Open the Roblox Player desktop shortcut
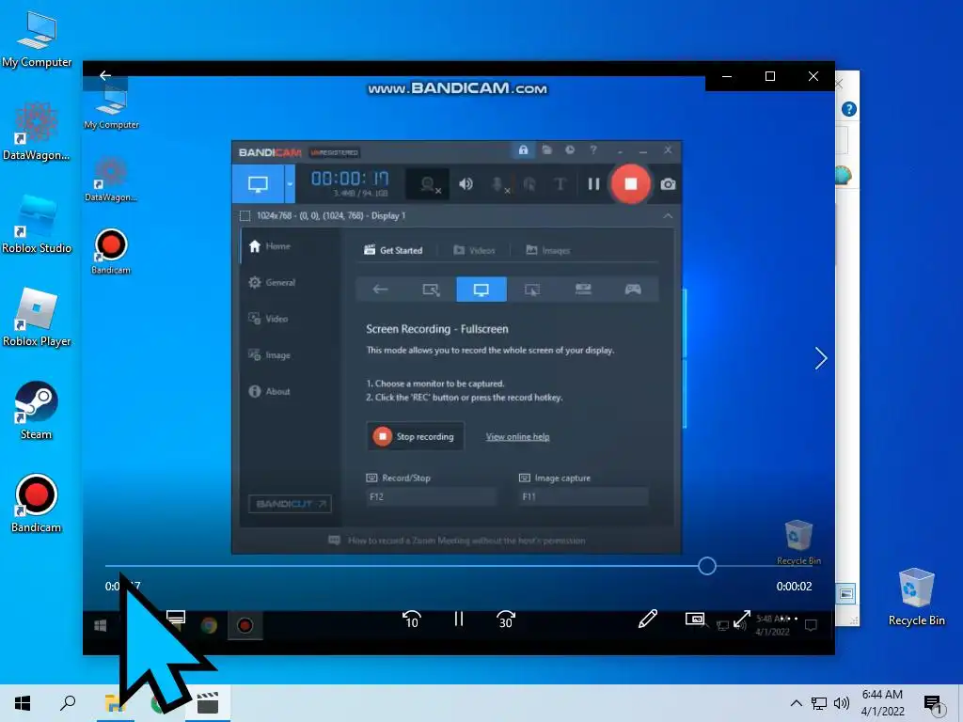The image size is (963, 722). coord(37,318)
